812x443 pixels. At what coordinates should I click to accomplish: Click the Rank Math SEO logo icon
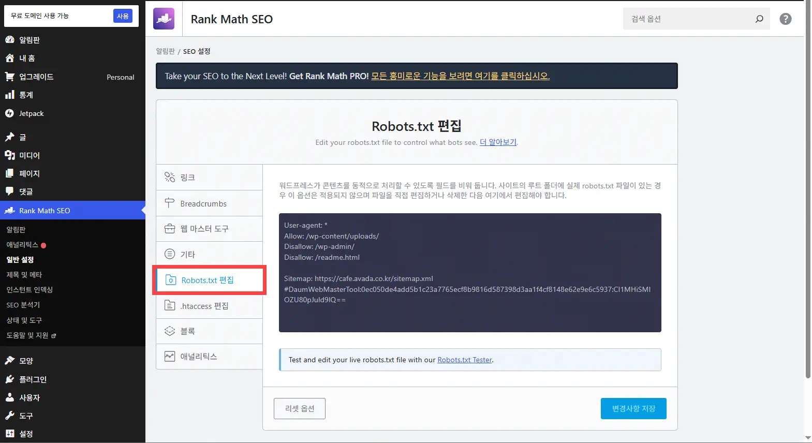click(x=164, y=19)
